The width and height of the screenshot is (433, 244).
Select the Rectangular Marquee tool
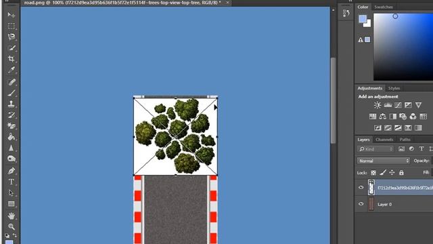pos(11,26)
